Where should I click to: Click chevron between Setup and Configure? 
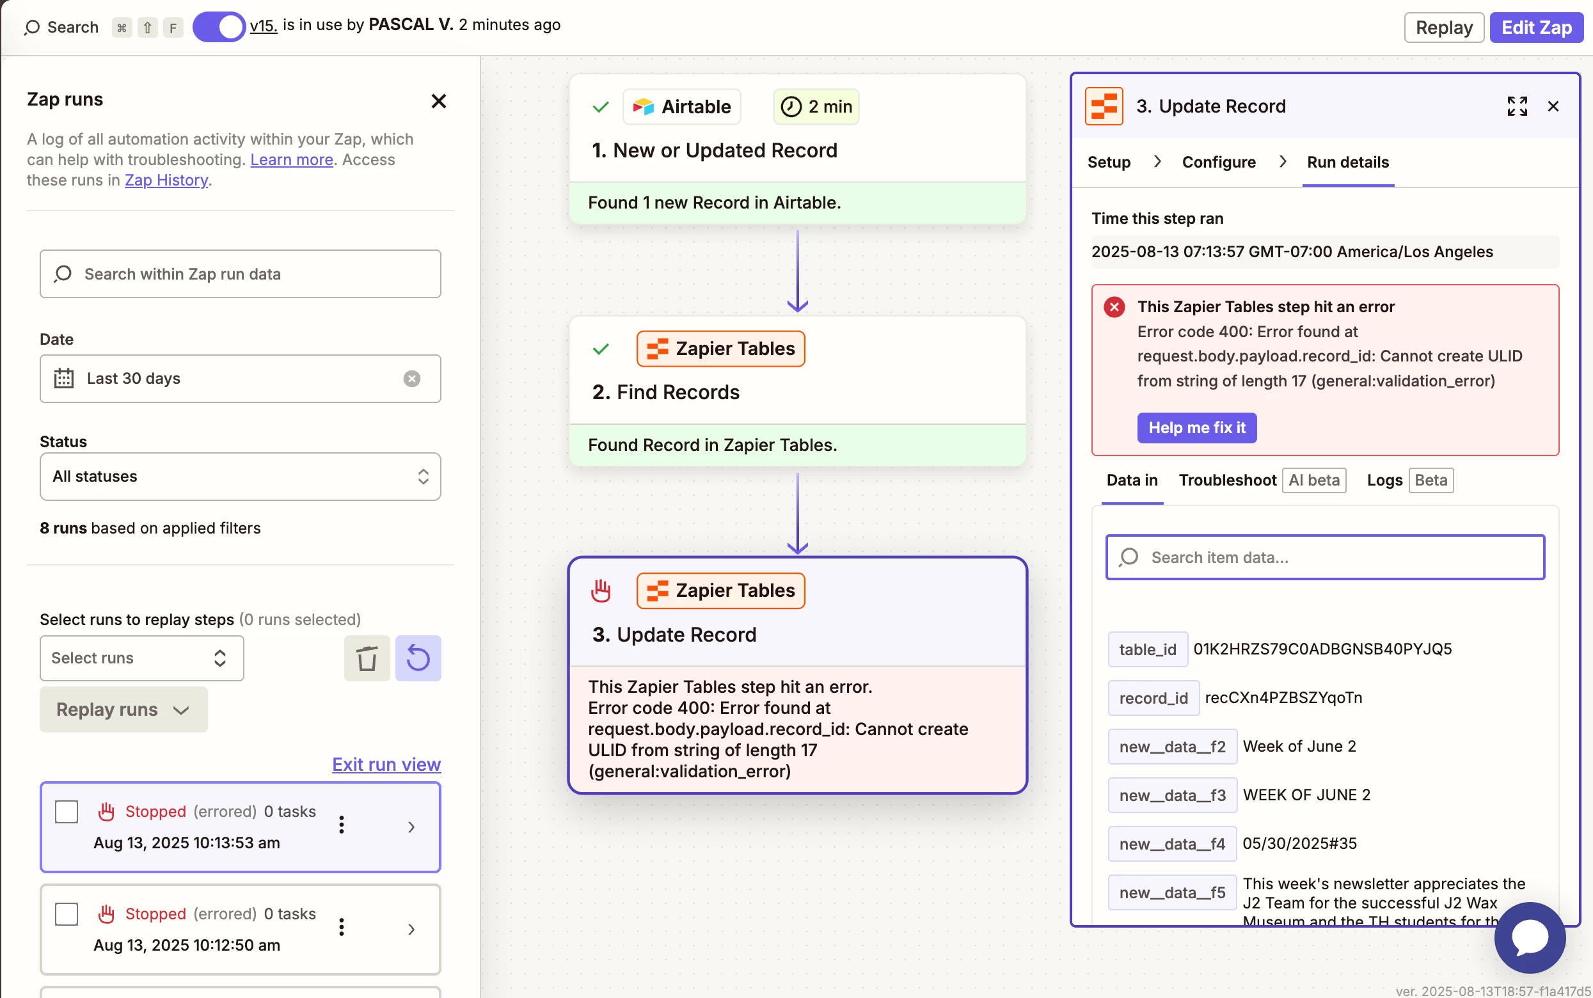click(x=1157, y=162)
